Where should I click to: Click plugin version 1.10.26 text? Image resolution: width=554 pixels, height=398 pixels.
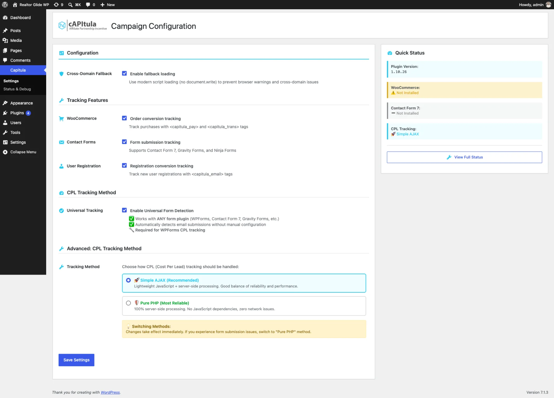click(399, 72)
